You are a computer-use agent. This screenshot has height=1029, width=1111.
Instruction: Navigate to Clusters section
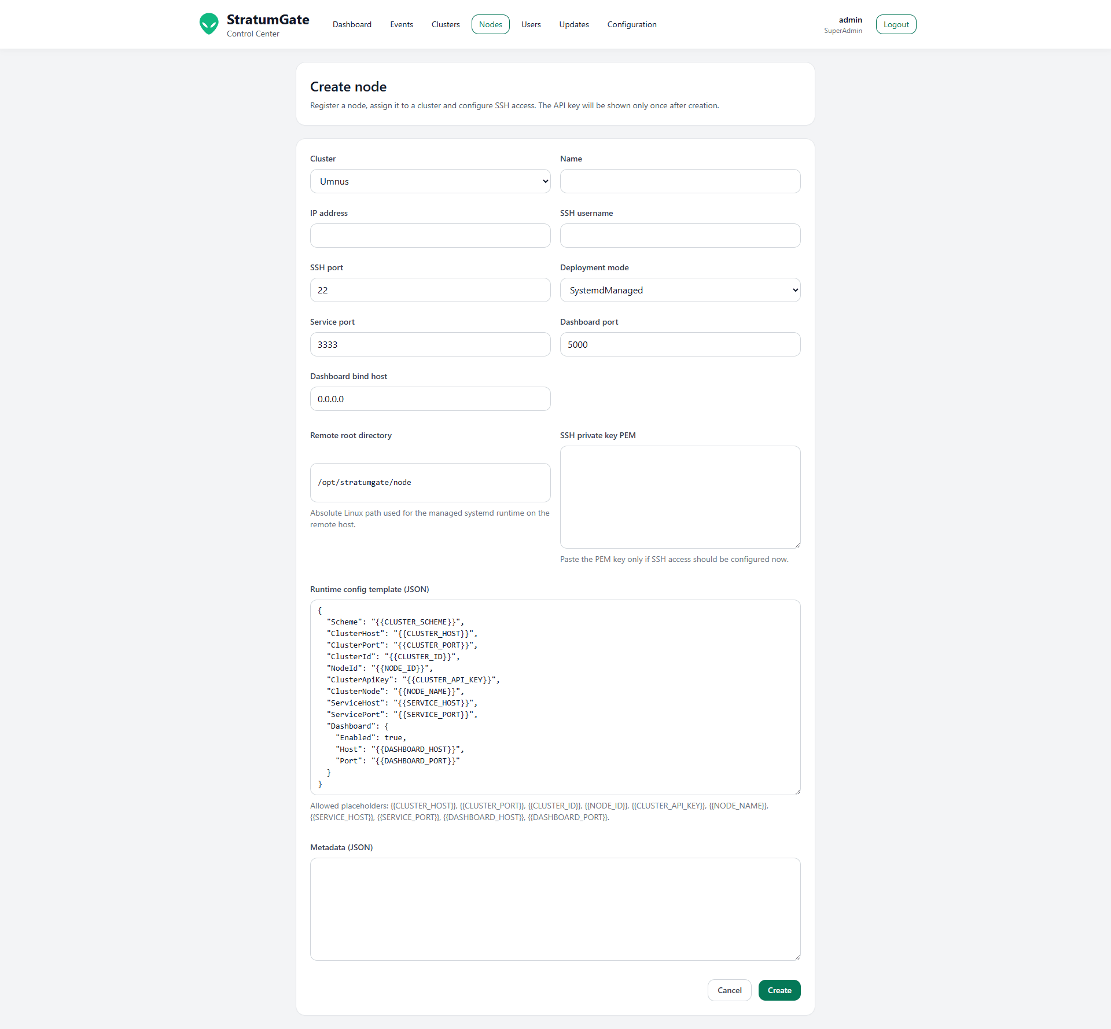pyautogui.click(x=446, y=24)
